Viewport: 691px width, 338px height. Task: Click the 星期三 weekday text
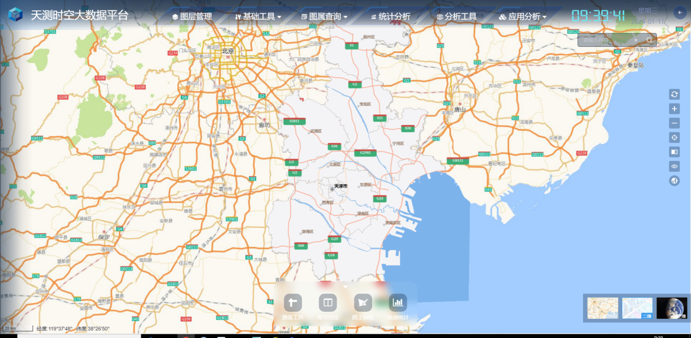click(649, 10)
